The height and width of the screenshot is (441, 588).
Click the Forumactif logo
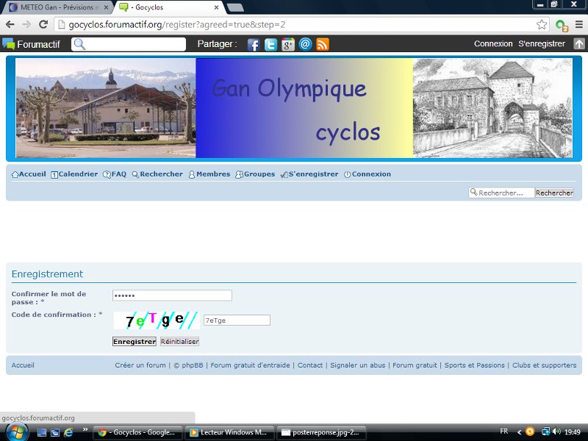31,44
